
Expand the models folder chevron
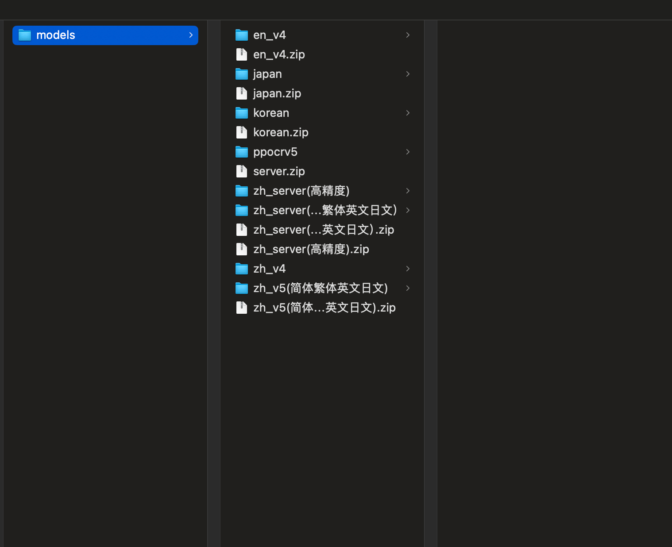191,35
